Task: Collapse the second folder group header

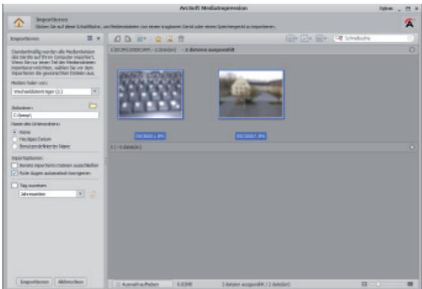Action: coord(412,147)
